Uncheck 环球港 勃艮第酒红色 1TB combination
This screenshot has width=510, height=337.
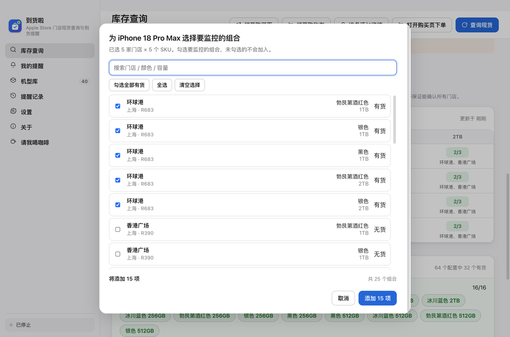(x=118, y=106)
